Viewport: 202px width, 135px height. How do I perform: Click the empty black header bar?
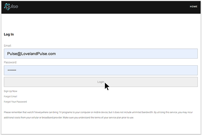(x=101, y=7)
